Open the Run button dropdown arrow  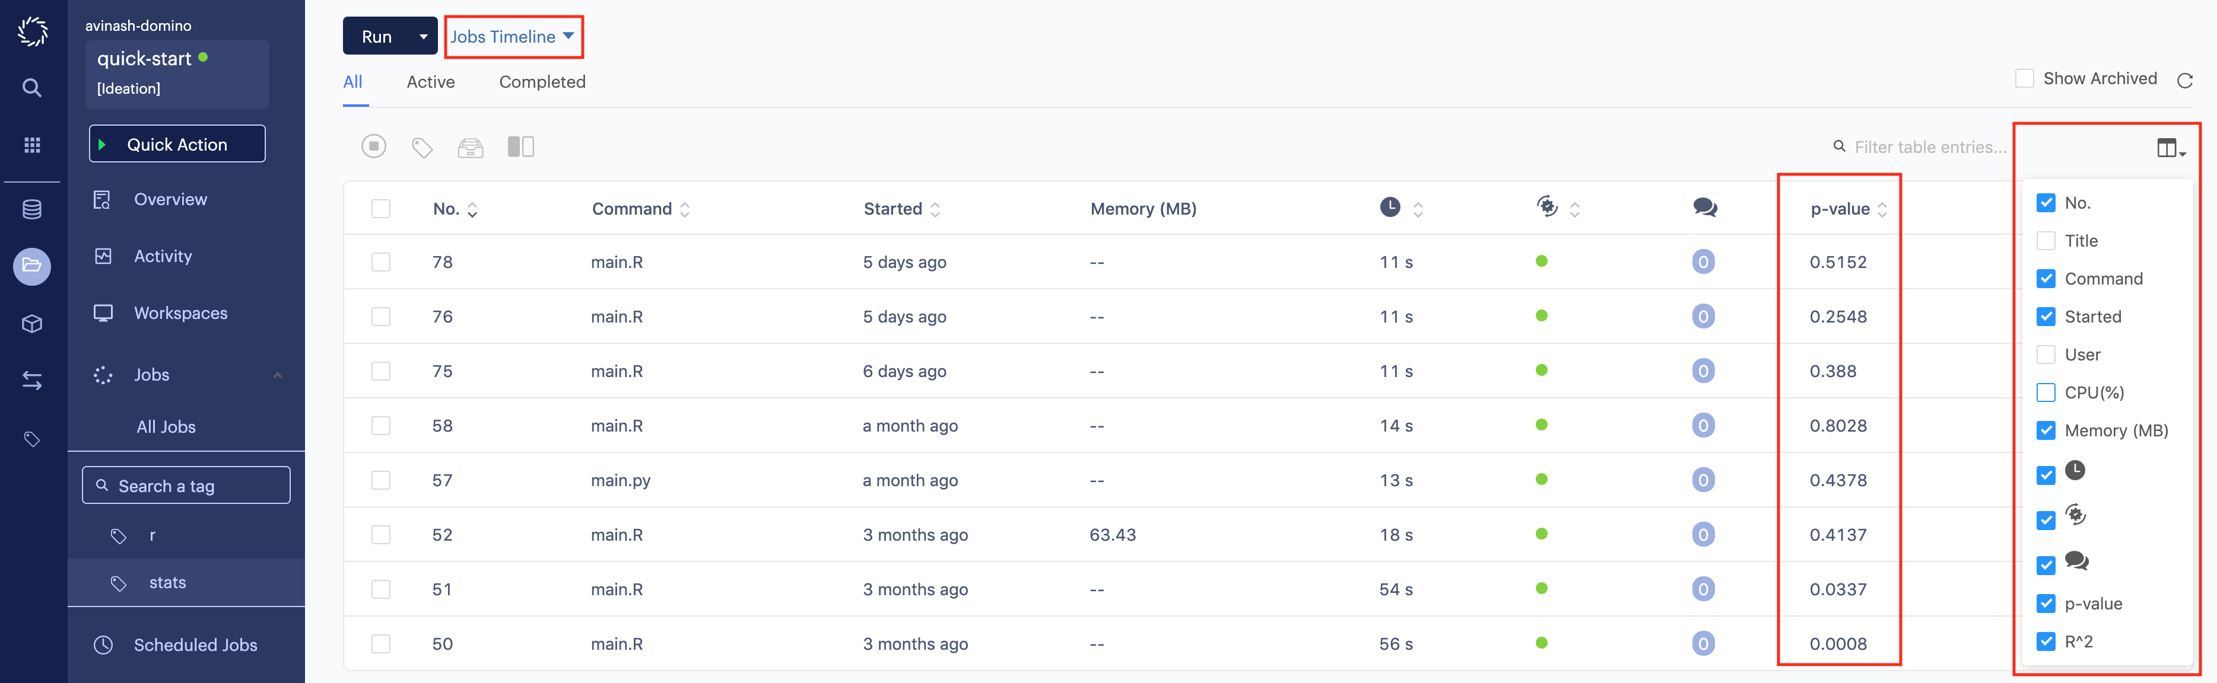tap(424, 36)
